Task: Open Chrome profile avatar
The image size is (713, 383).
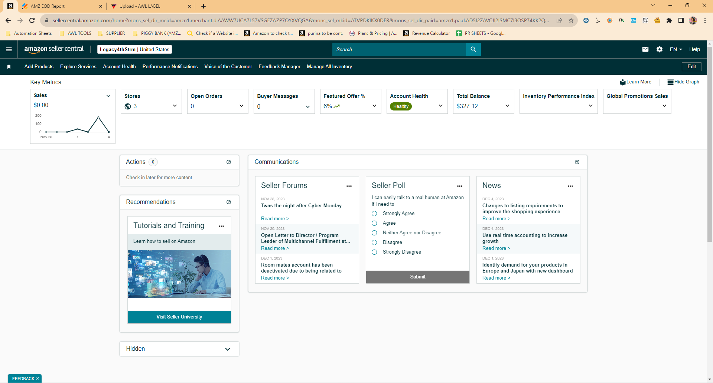Action: (693, 20)
